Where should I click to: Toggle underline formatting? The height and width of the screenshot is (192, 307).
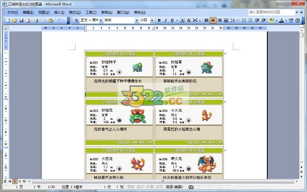click(172, 20)
